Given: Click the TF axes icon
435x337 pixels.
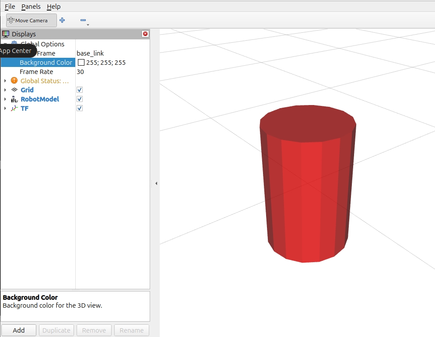Looking at the screenshot, I should pos(14,108).
